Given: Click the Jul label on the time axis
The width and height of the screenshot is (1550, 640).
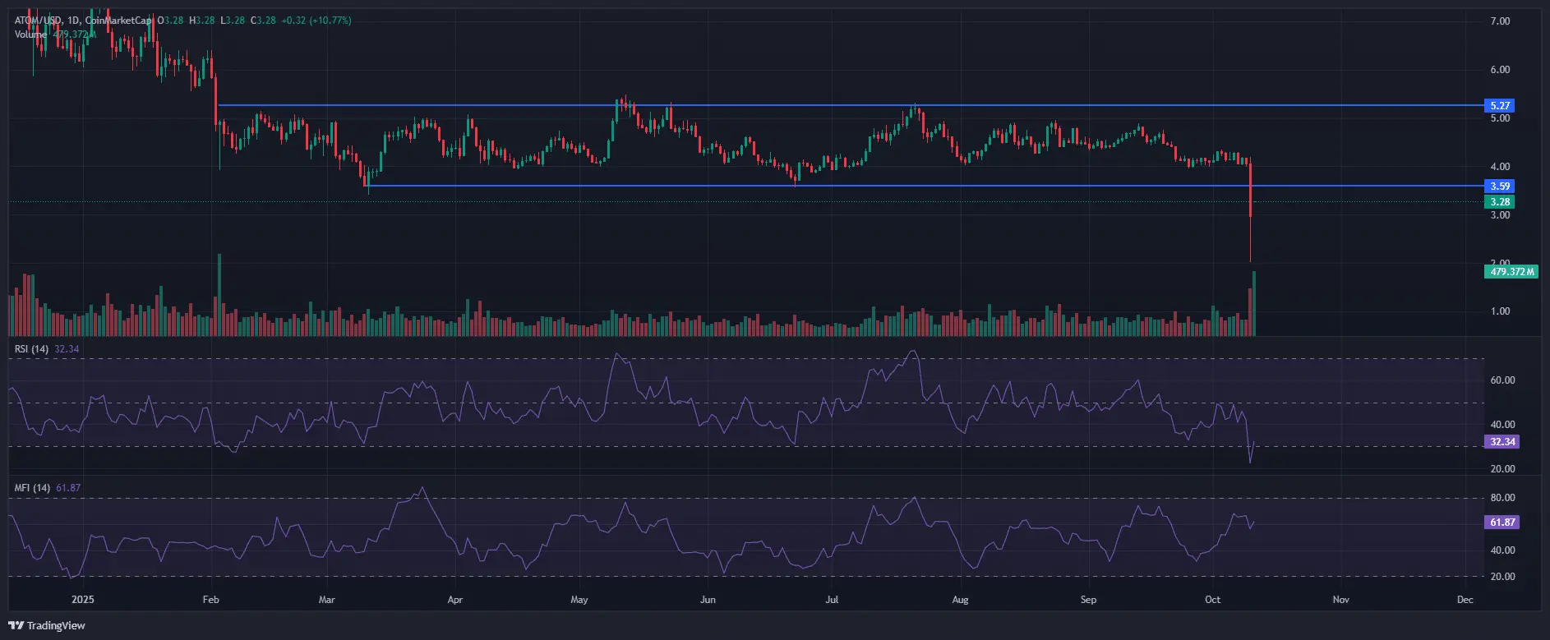Looking at the screenshot, I should pyautogui.click(x=832, y=600).
